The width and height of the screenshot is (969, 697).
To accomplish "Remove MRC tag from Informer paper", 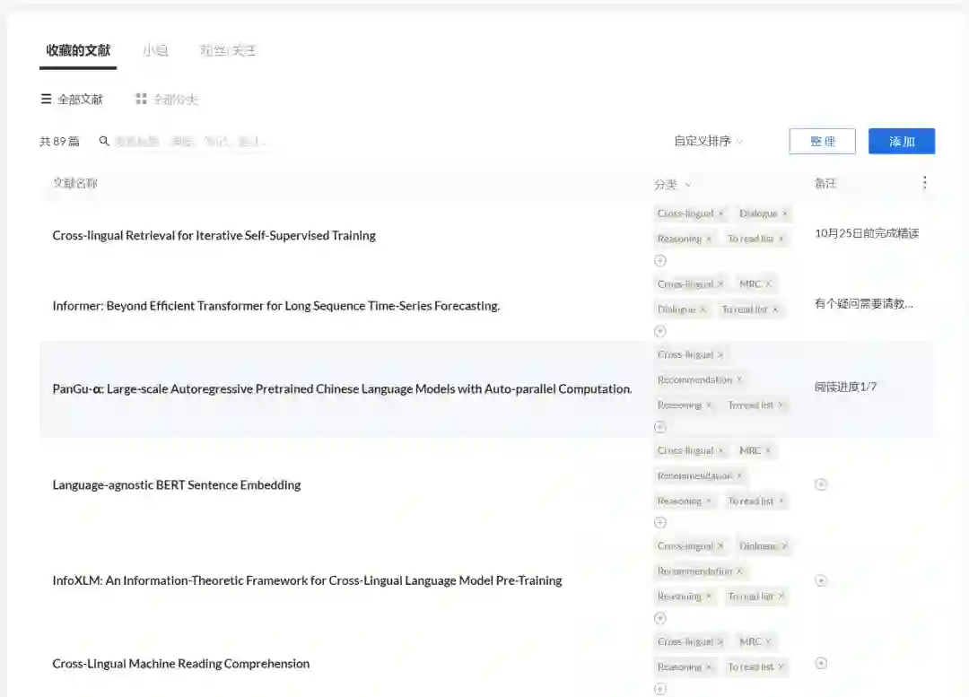I will point(769,284).
